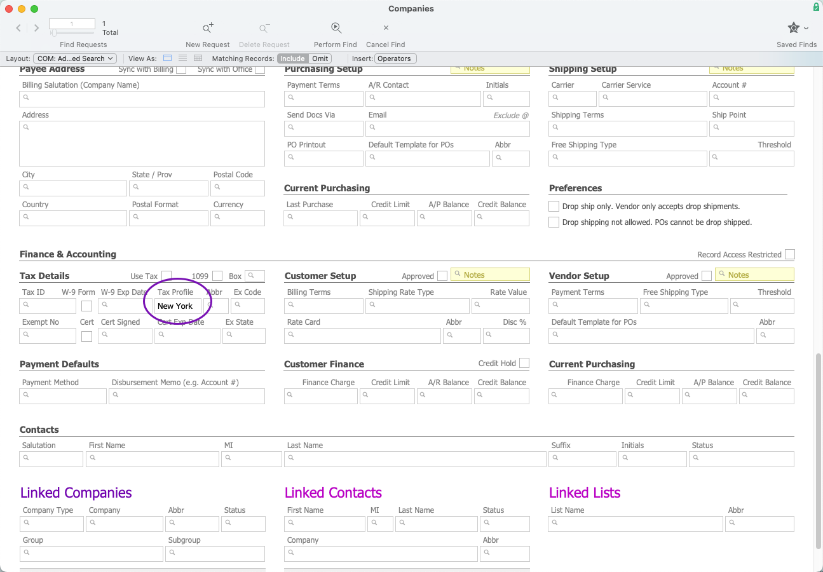Check the Use Tax checkbox
The image size is (823, 572).
click(x=167, y=276)
